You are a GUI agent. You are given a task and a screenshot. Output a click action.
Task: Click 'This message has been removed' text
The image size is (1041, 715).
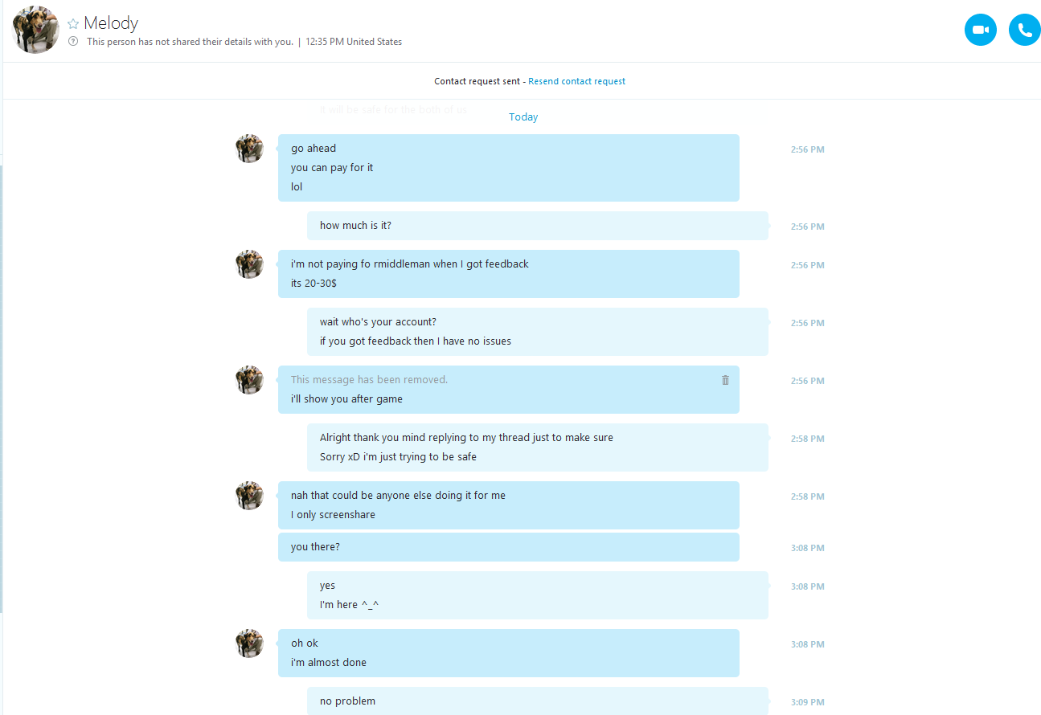click(x=369, y=380)
